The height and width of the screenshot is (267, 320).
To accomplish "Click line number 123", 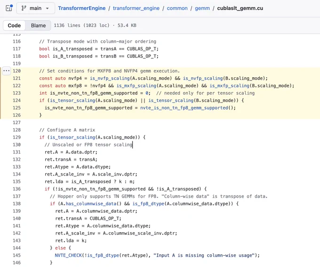I will (17, 93).
